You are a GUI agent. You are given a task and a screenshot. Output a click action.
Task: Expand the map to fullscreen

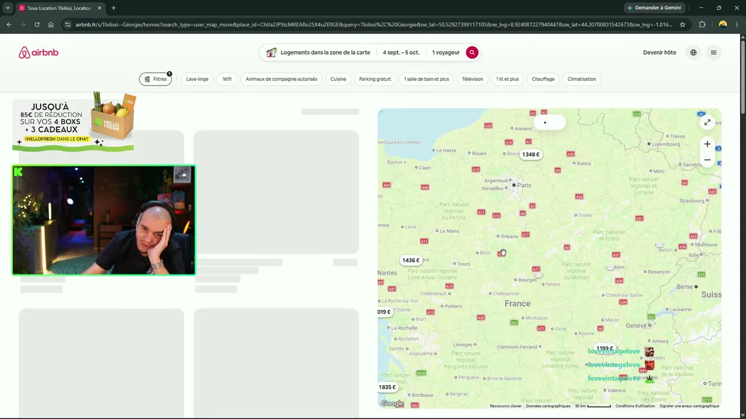pyautogui.click(x=707, y=122)
